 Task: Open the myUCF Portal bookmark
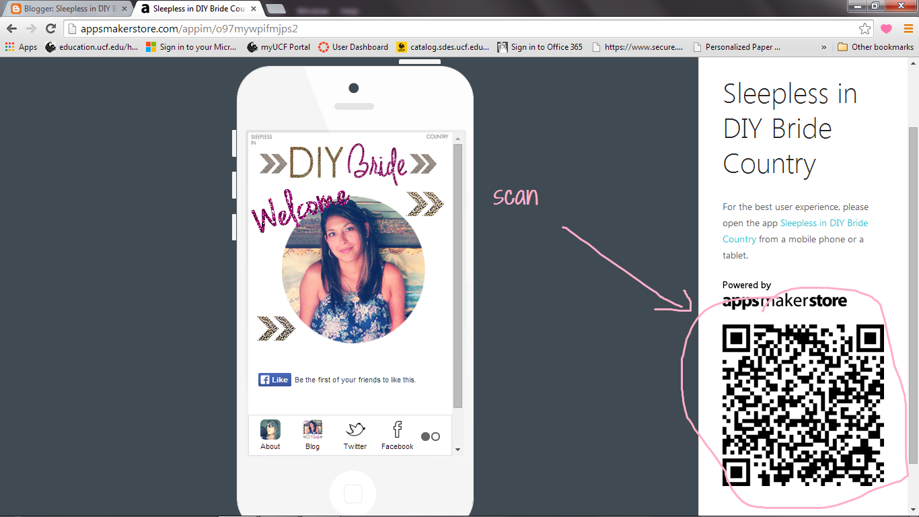pos(279,47)
